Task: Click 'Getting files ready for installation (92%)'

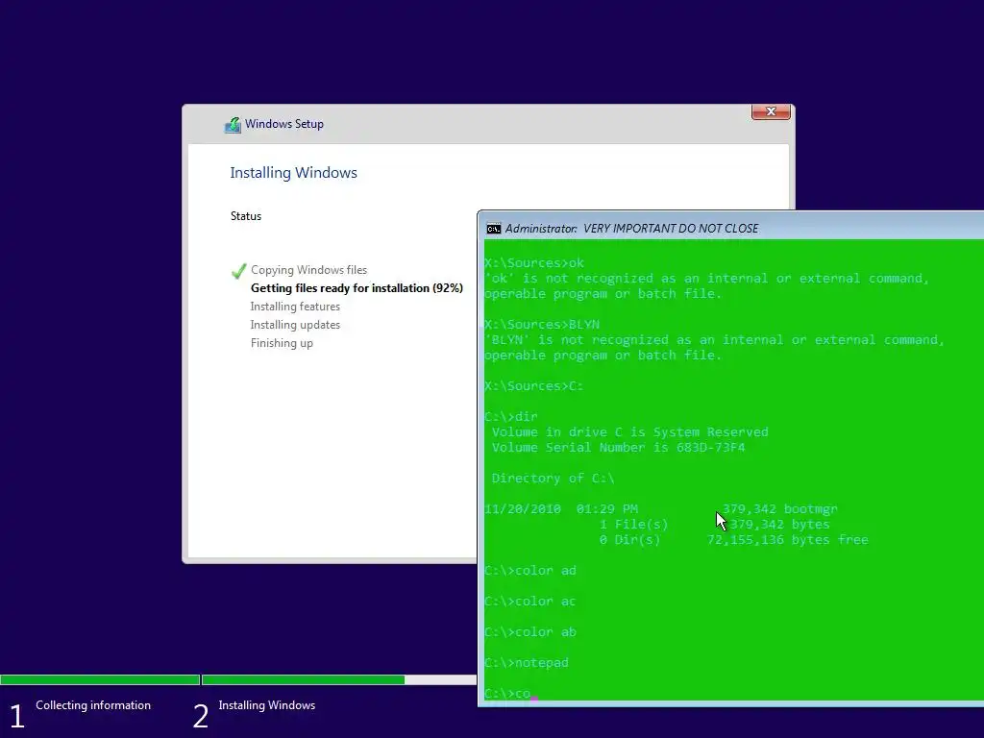Action: click(x=357, y=288)
